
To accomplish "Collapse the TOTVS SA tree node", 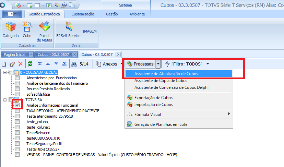I will click(x=5, y=100).
